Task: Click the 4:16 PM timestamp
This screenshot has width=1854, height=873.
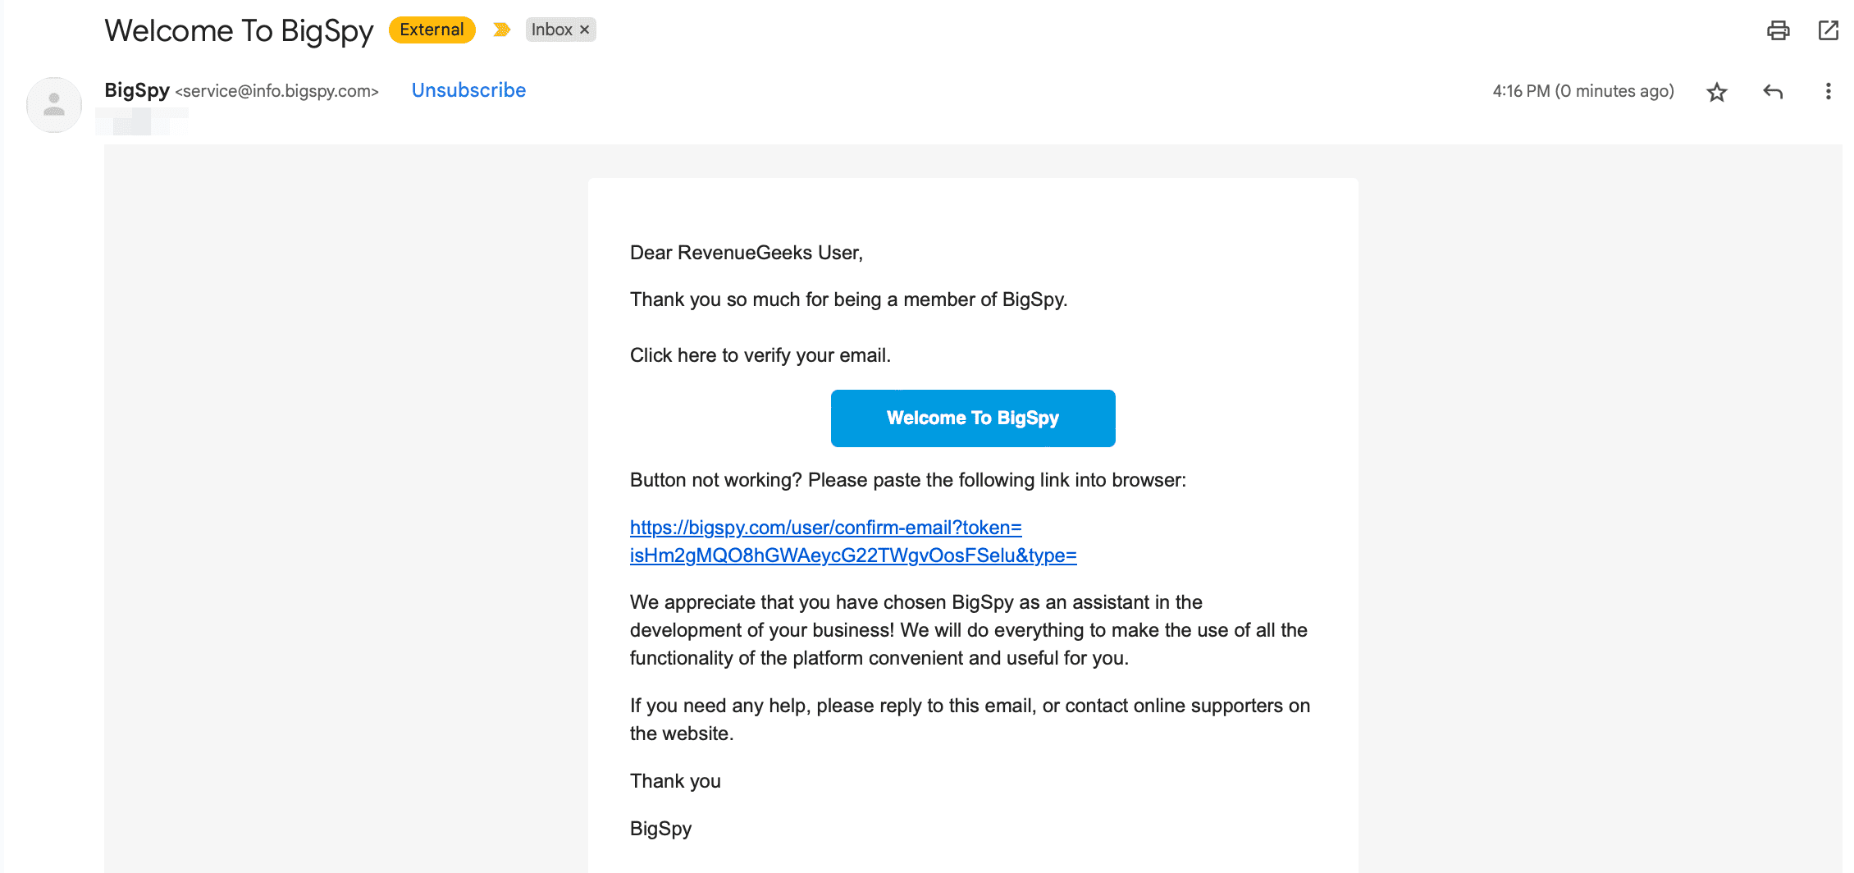Action: tap(1582, 91)
